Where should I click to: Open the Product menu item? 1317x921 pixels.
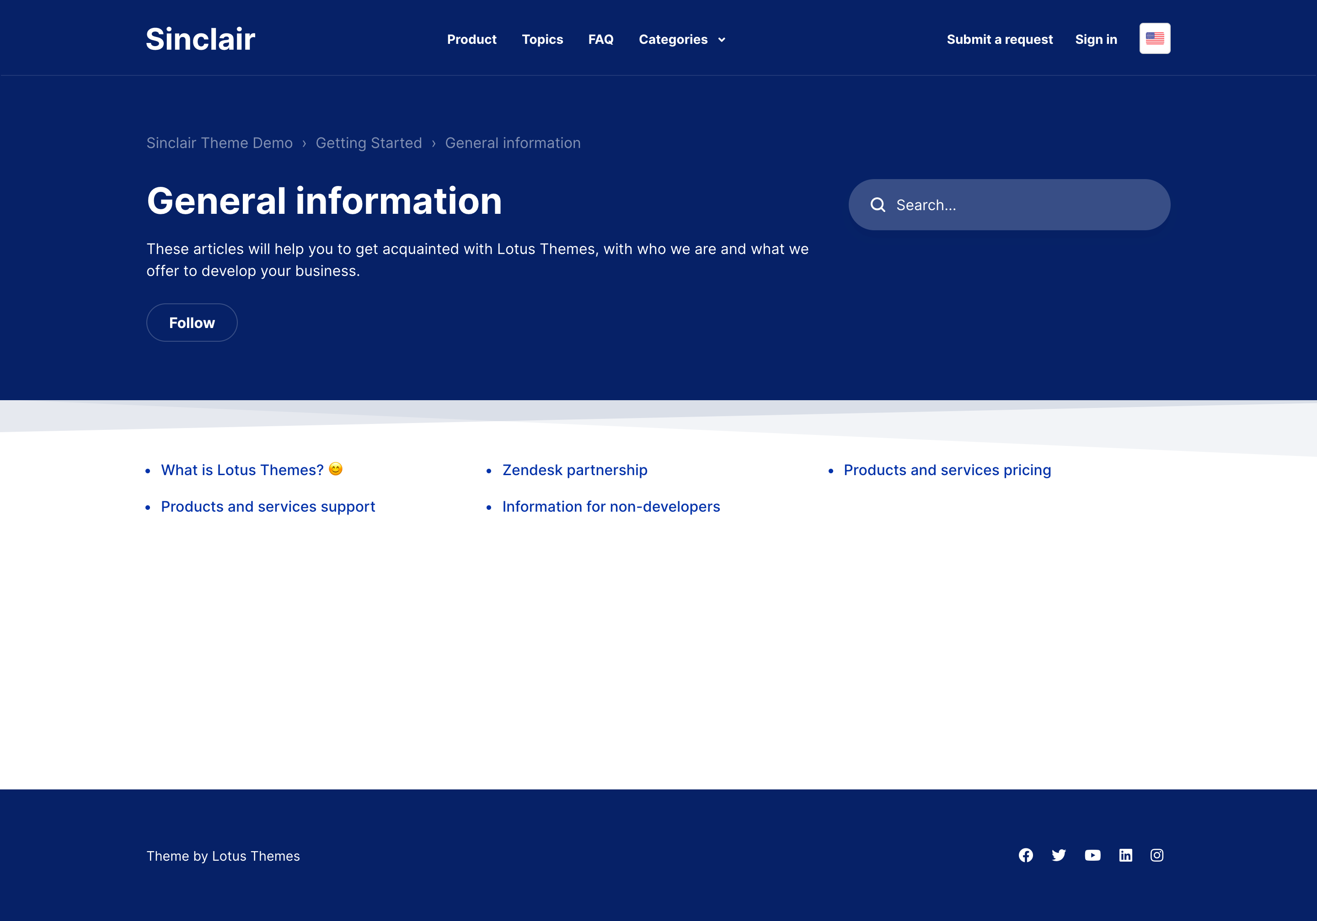pos(471,40)
